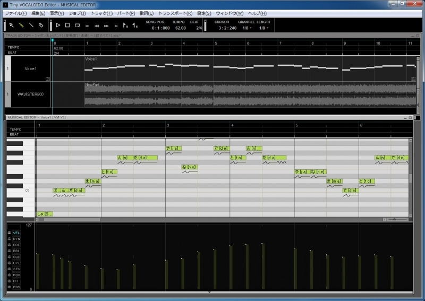The width and height of the screenshot is (425, 301).
Task: Click measure 7 on the Track Editor ruler
Action: point(280,43)
